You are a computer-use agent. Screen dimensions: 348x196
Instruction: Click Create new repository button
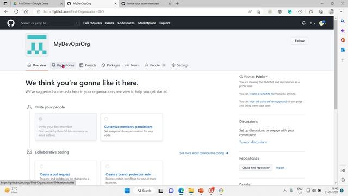256,168
